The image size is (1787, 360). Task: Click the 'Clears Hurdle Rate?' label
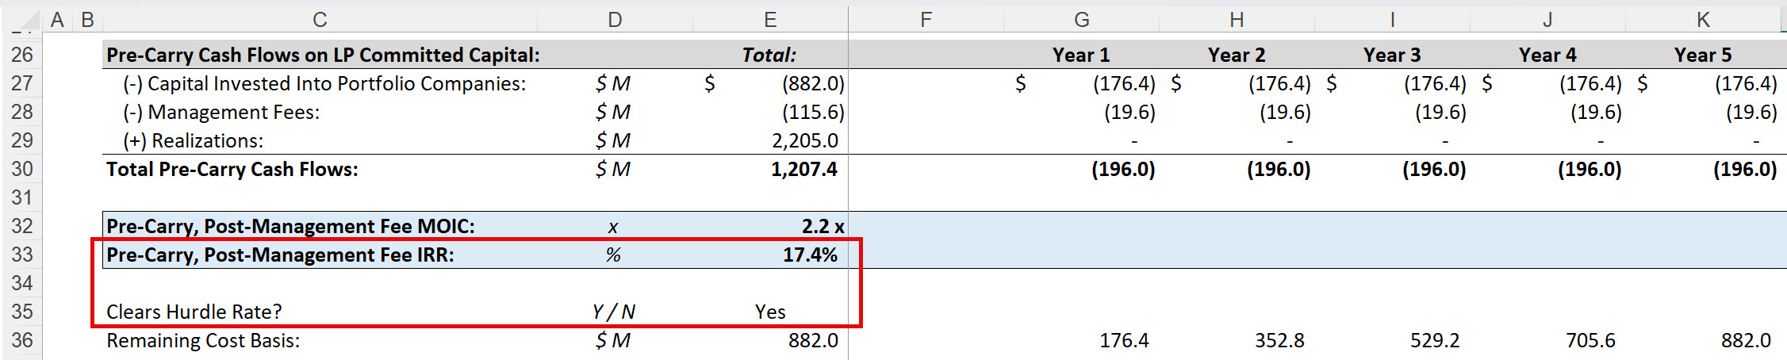[x=194, y=312]
